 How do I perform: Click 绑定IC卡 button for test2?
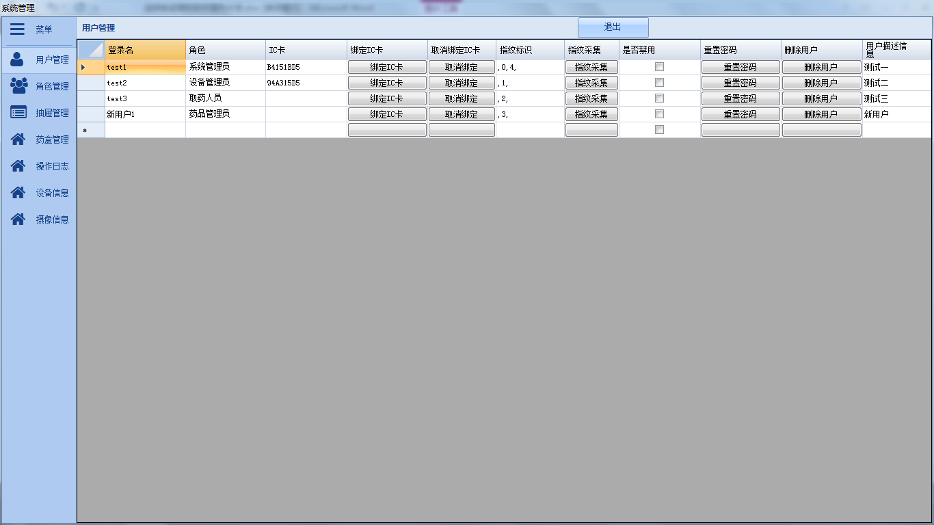[x=387, y=83]
